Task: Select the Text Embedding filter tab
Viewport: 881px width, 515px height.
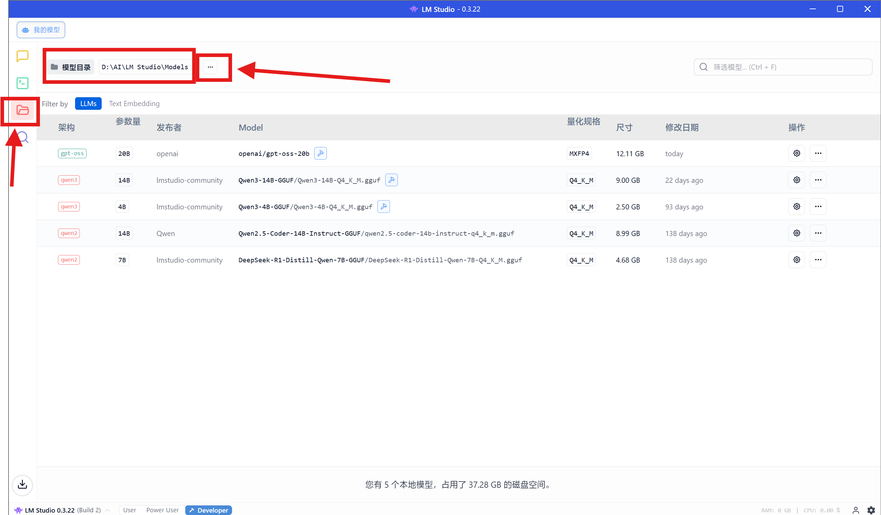Action: coord(134,103)
